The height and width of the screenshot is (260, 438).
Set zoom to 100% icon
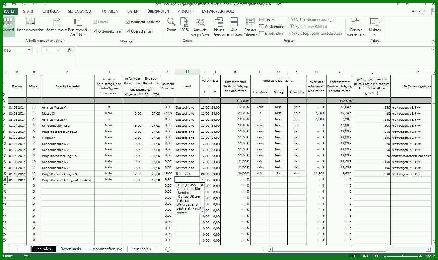coord(184,22)
